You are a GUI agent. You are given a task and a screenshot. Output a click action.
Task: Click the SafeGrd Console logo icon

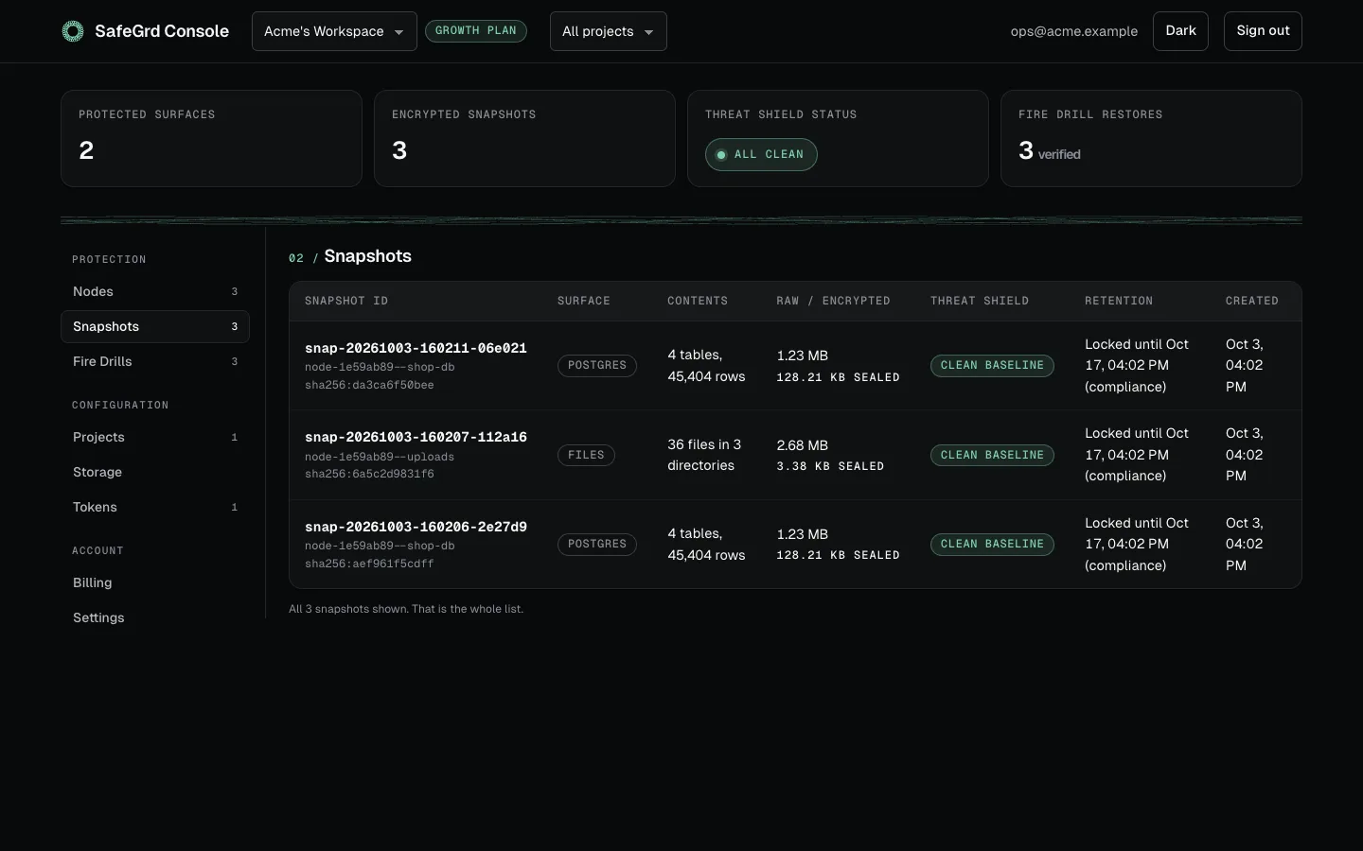[73, 31]
